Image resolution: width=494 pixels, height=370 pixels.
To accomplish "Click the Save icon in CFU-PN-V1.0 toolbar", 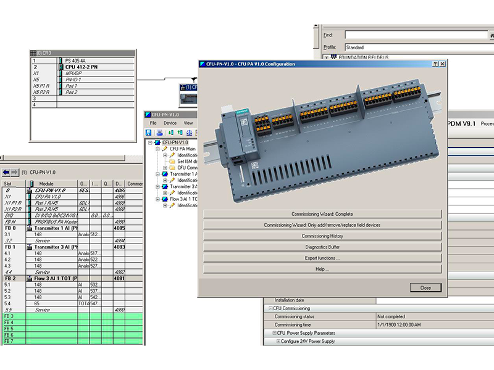I will 148,133.
